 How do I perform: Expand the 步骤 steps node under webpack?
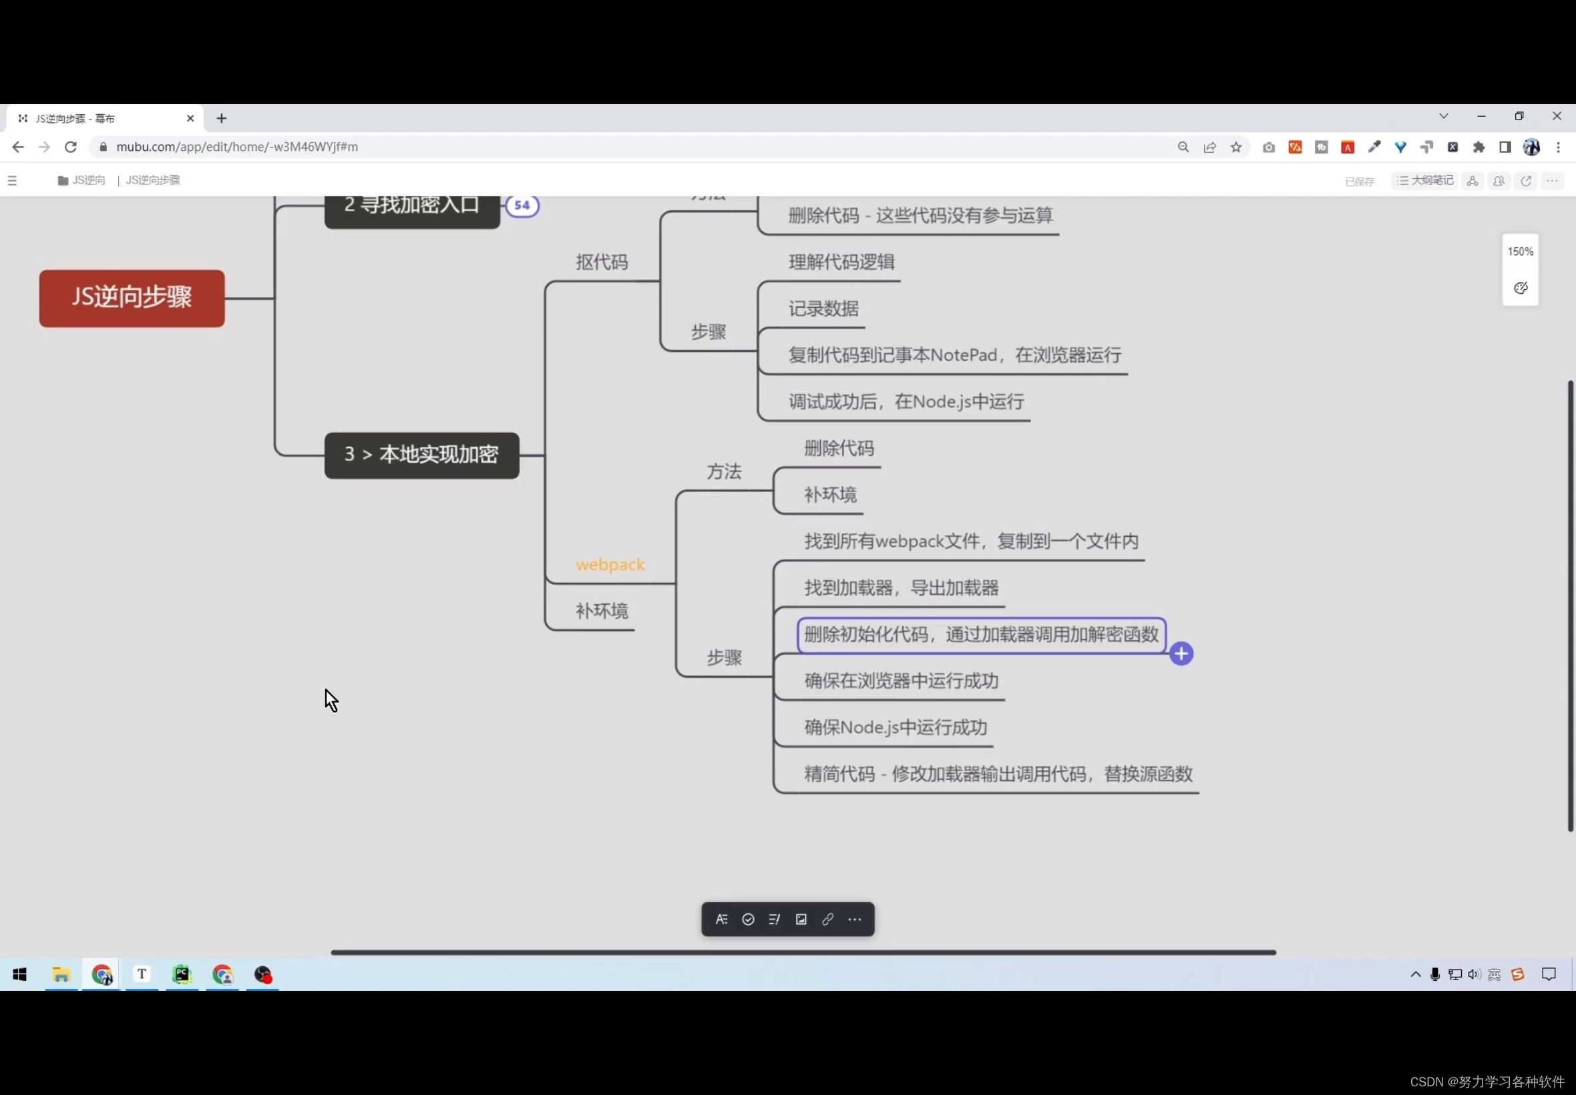723,656
